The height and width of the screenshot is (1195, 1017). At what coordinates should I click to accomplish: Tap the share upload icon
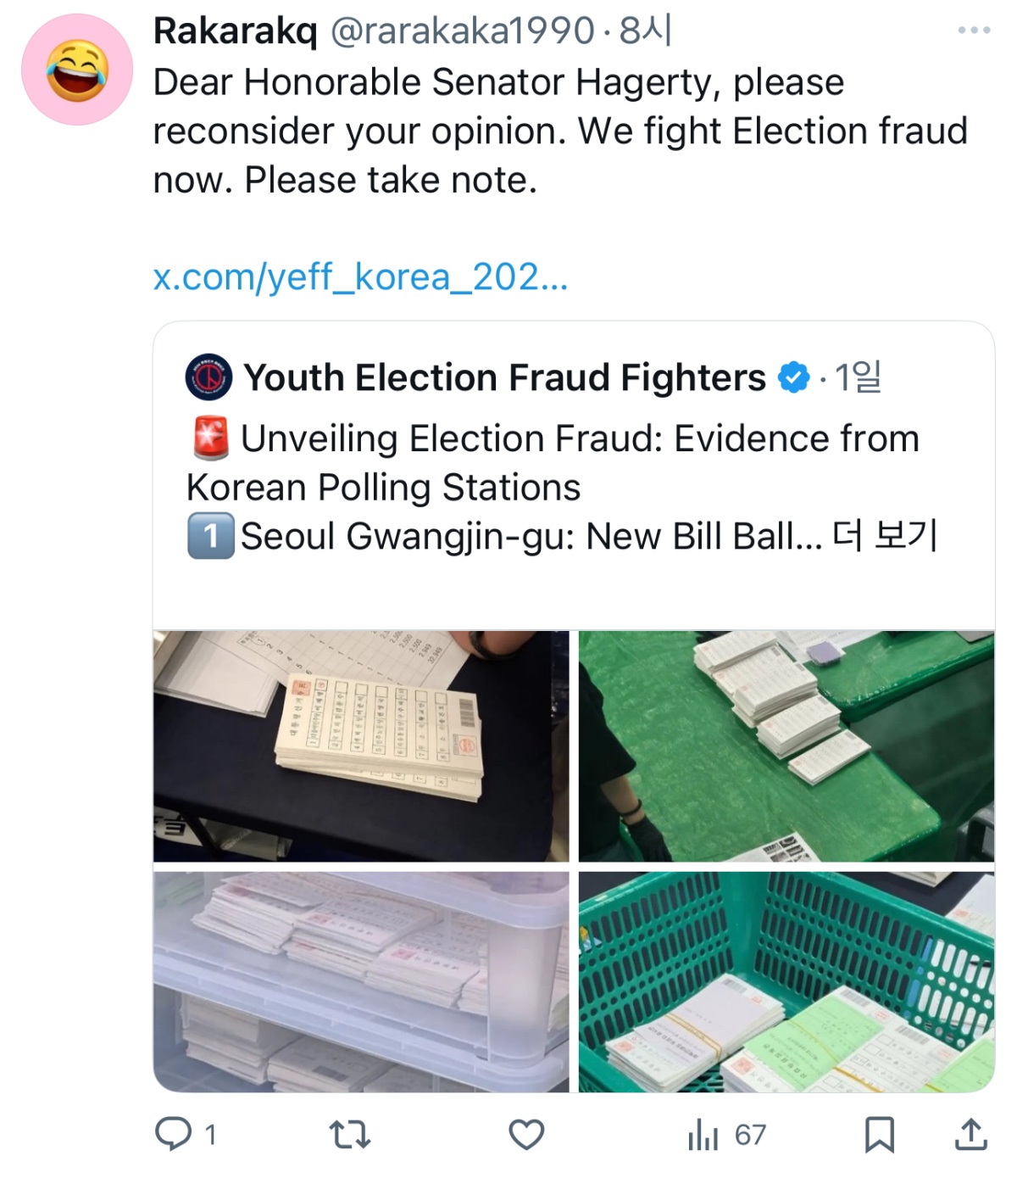[970, 1134]
